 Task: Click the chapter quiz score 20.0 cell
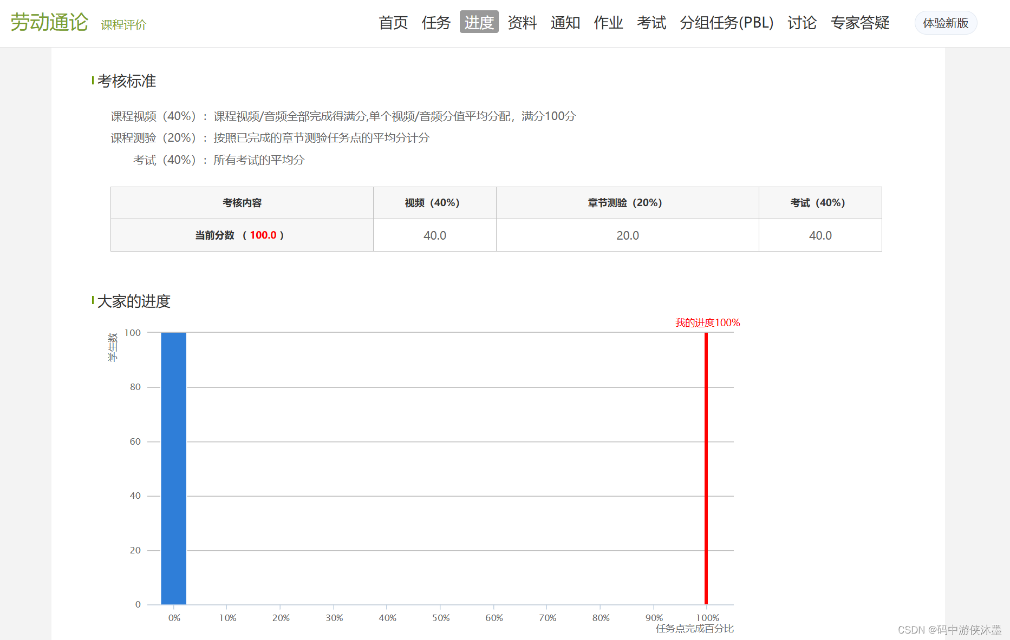pos(628,235)
